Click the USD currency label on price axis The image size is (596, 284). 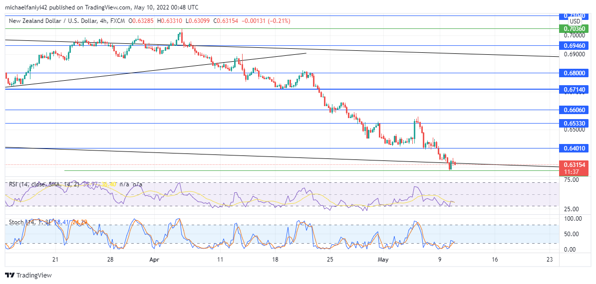point(575,21)
